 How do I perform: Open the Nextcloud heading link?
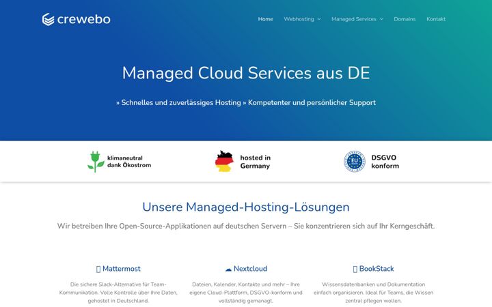pyautogui.click(x=250, y=269)
